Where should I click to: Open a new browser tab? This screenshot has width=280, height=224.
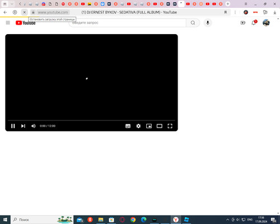(x=228, y=4)
